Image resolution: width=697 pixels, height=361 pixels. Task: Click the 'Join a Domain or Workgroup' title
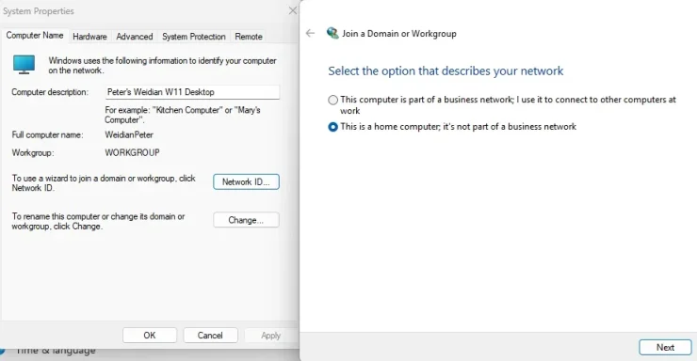(399, 34)
